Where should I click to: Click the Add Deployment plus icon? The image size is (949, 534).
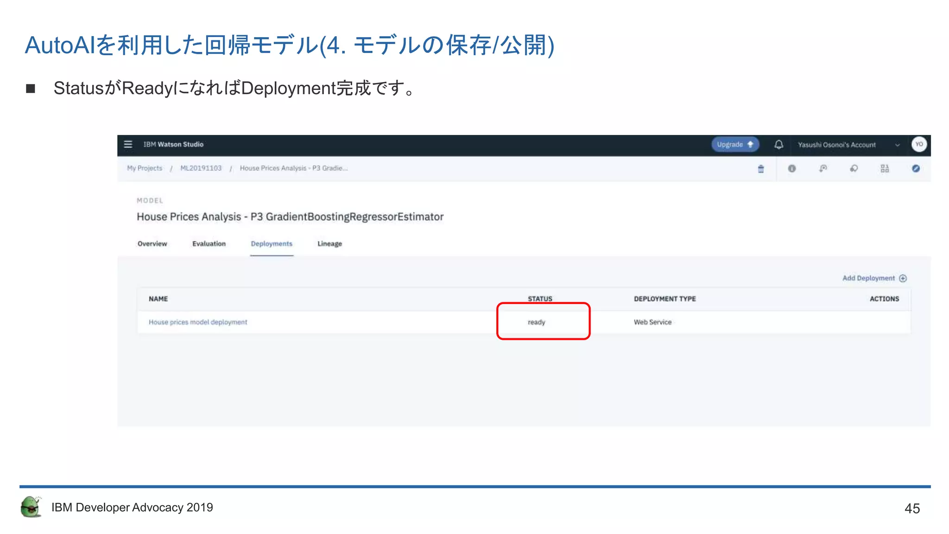[903, 278]
